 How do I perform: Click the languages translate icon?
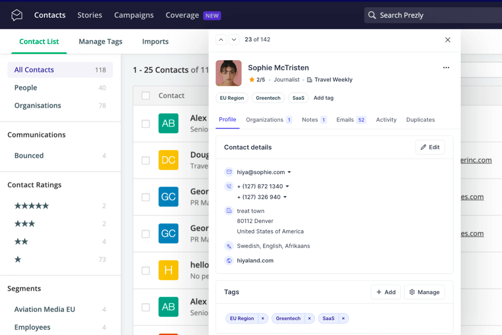(x=229, y=246)
